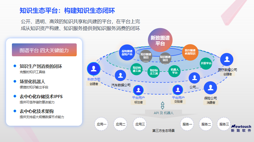Click the plug connector icon above API
Image resolution: width=254 pixels, height=142 pixels.
click(x=162, y=105)
